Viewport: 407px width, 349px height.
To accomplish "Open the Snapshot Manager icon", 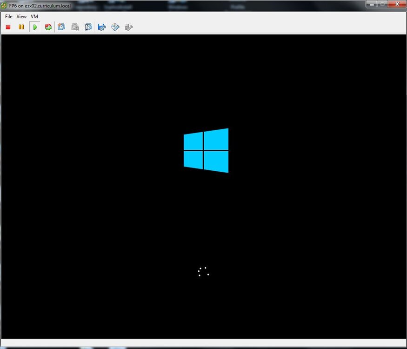I will 88,27.
